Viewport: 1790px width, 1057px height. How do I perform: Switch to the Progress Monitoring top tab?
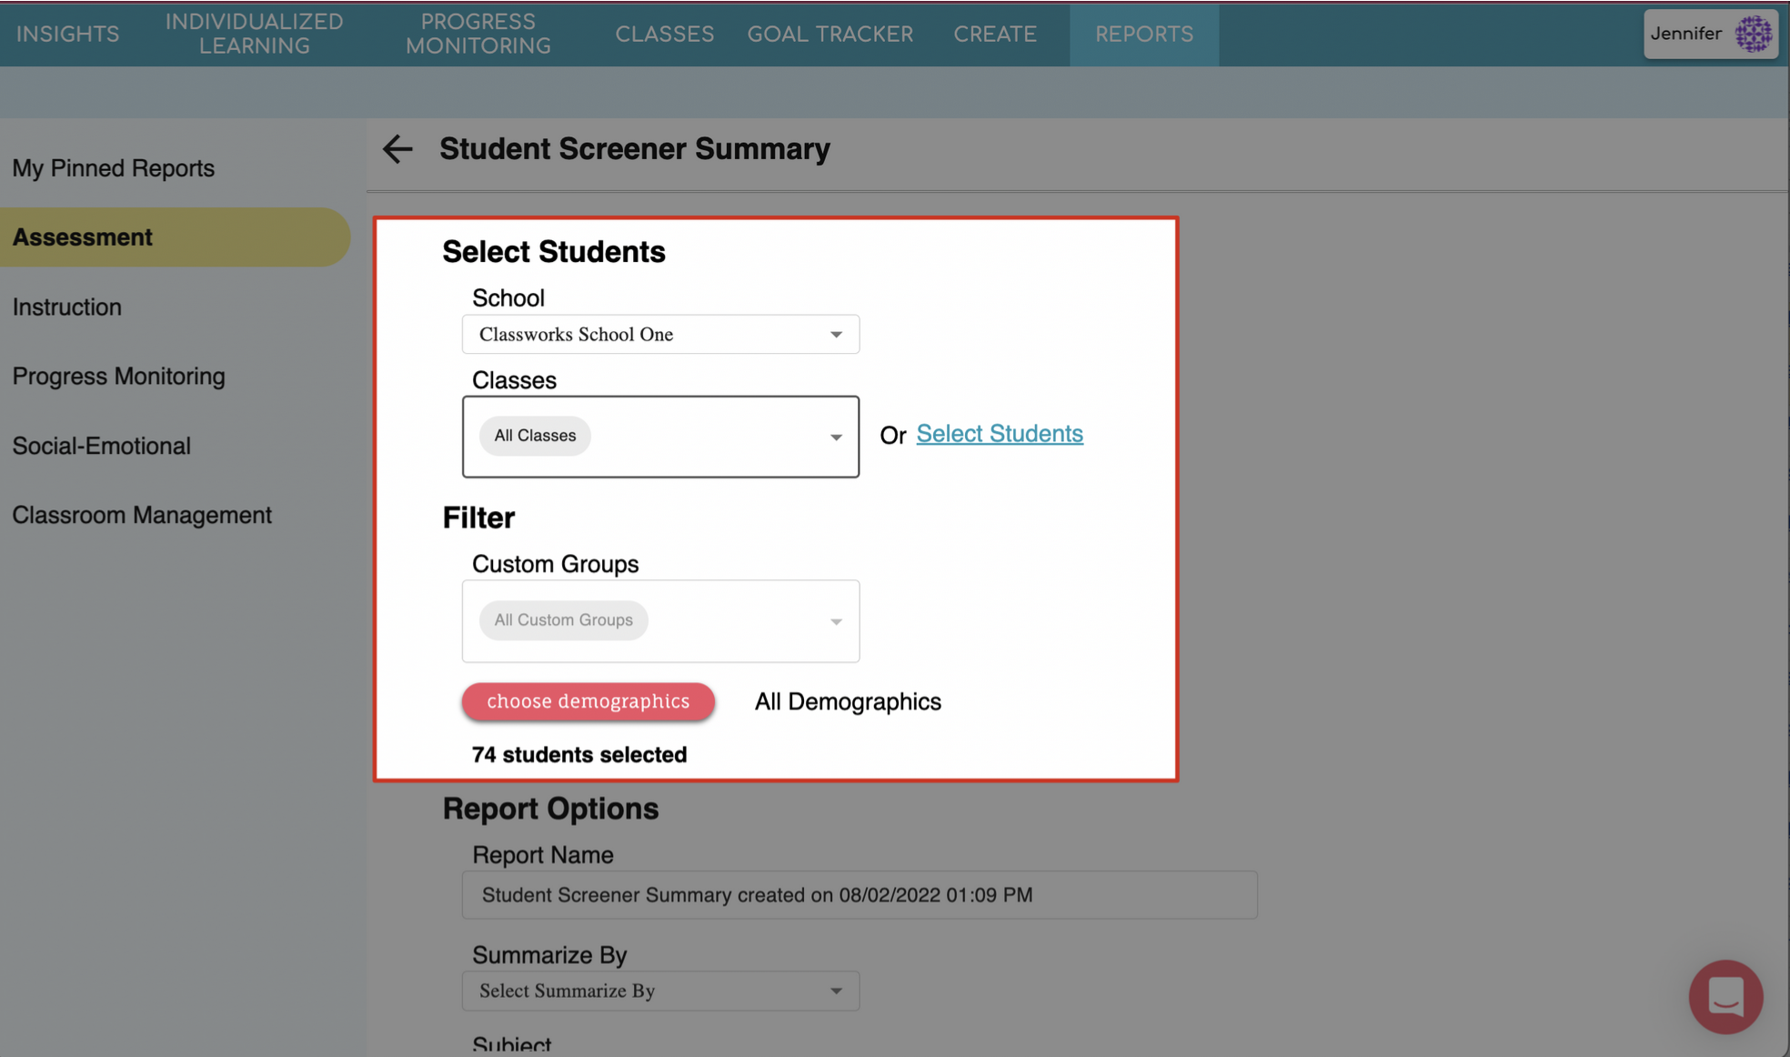pos(478,34)
